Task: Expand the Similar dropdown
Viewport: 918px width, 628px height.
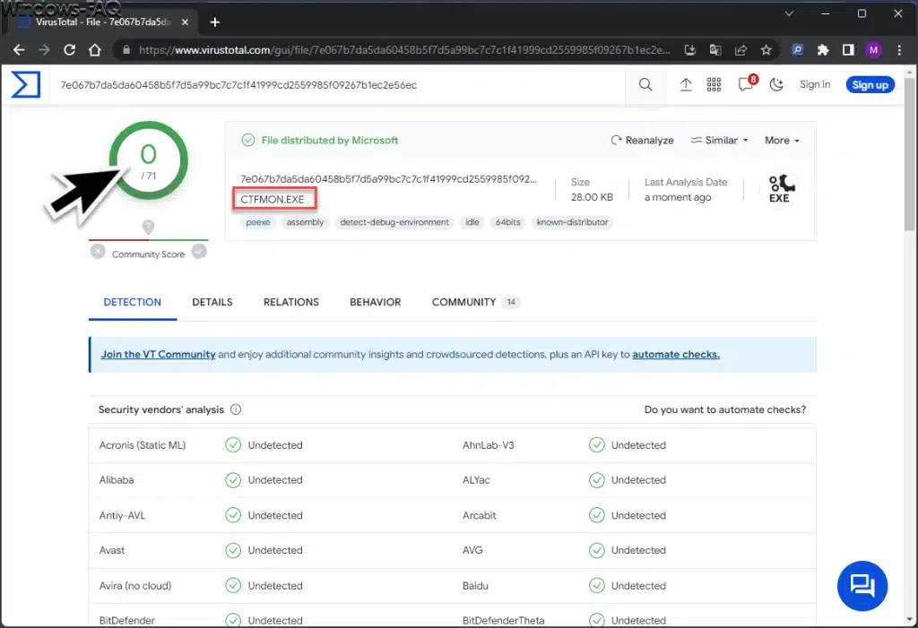Action: [x=720, y=141]
